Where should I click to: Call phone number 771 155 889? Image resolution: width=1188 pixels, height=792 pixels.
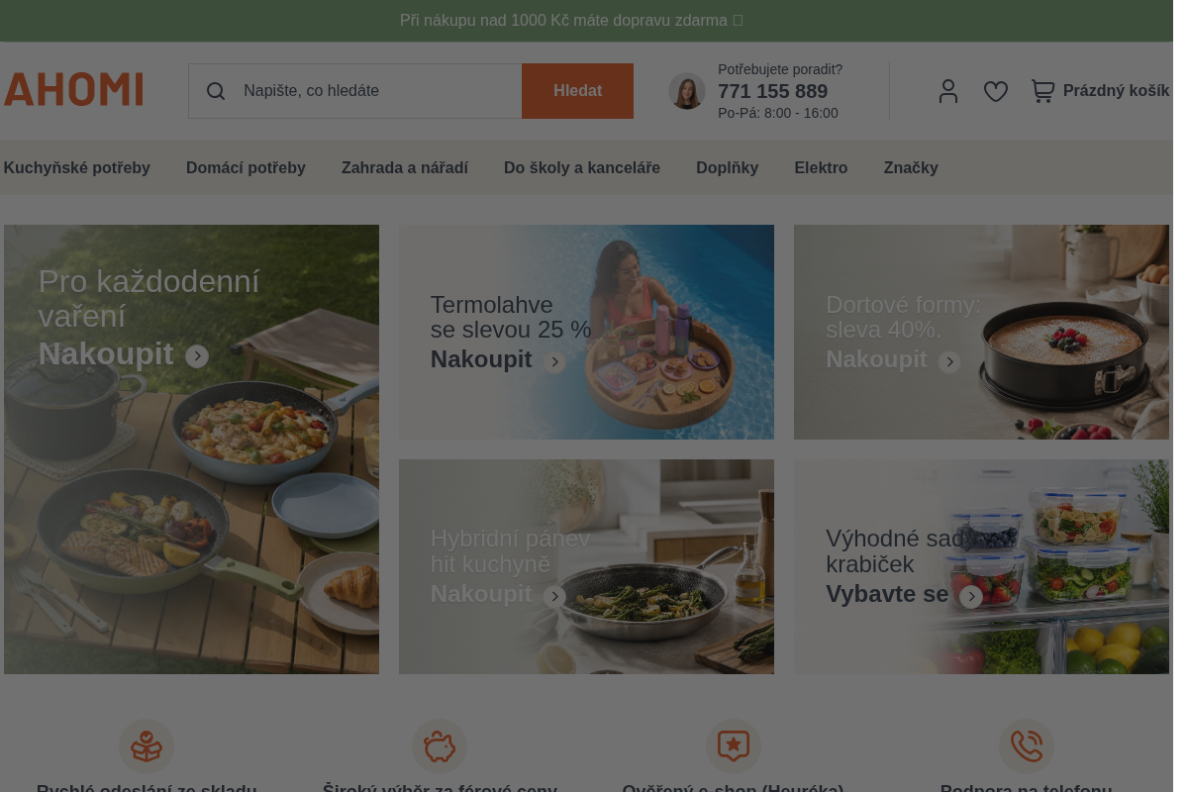[772, 92]
